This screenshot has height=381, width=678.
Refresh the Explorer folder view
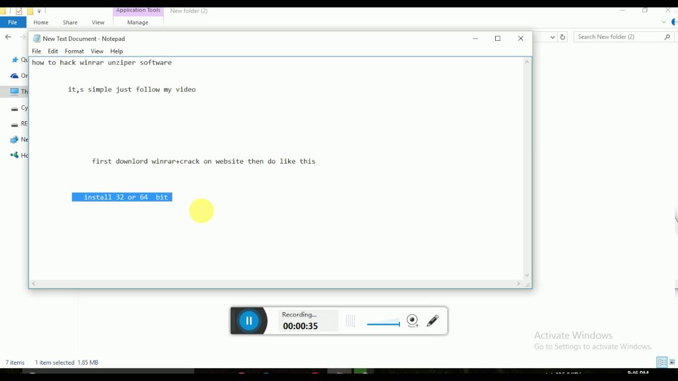tap(563, 37)
